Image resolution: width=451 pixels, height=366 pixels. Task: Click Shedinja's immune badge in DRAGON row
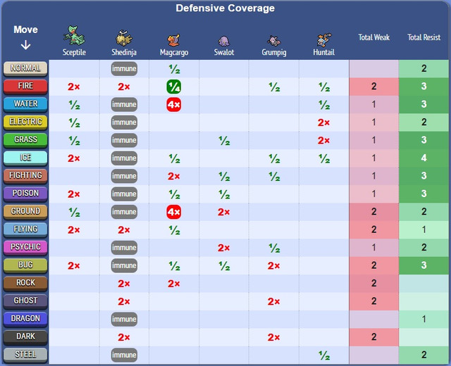coord(124,319)
